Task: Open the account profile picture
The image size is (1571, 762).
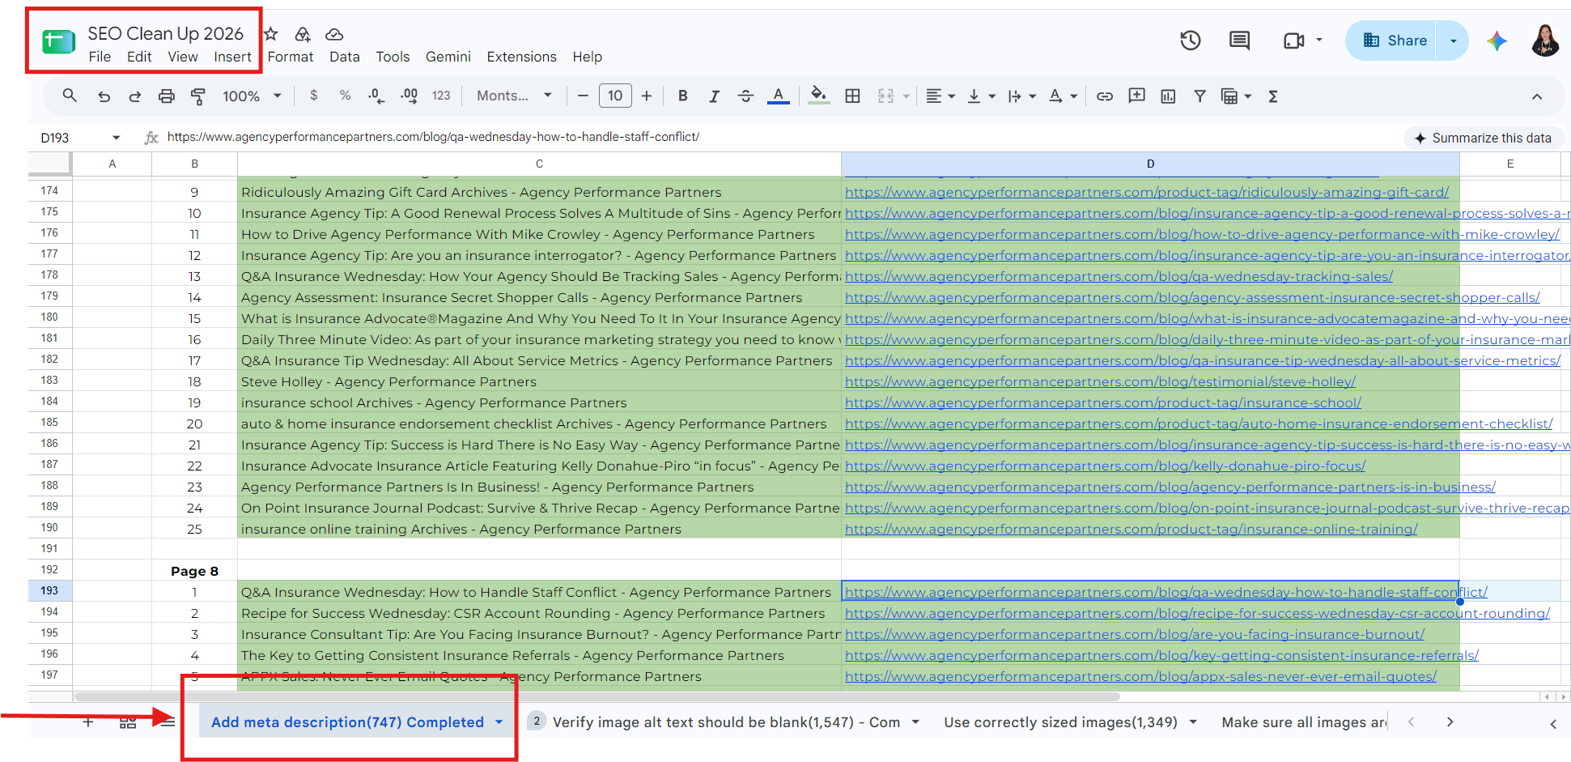Action: coord(1545,40)
